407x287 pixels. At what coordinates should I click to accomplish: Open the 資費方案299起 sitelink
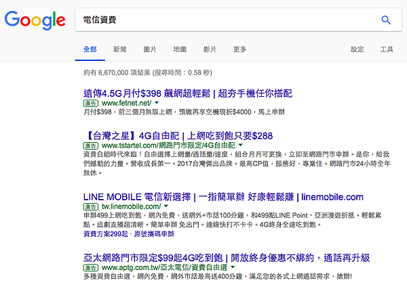pyautogui.click(x=106, y=234)
